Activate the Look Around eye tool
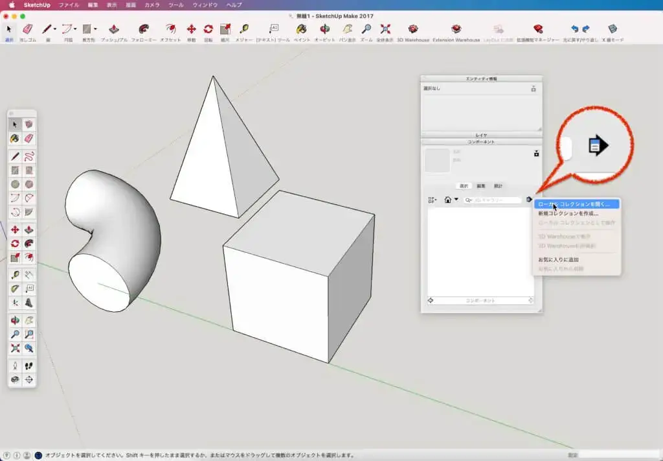Viewport: 663px width, 461px height. (x=15, y=380)
